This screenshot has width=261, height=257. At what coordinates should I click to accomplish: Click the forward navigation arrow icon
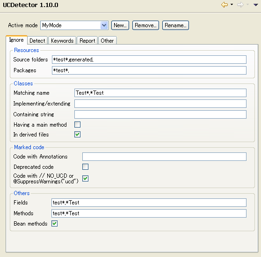[x=240, y=5]
